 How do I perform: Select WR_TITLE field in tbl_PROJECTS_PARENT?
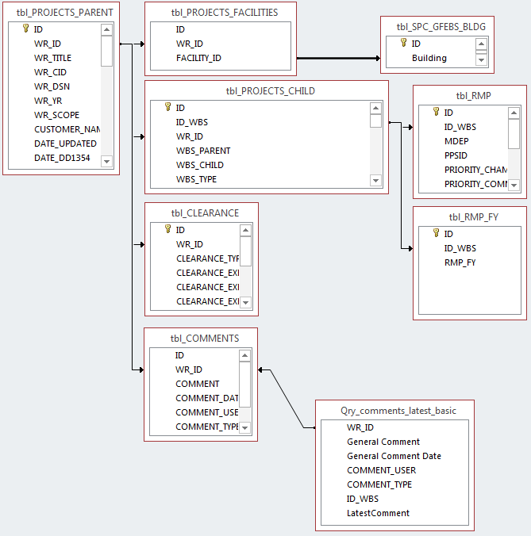(52, 58)
